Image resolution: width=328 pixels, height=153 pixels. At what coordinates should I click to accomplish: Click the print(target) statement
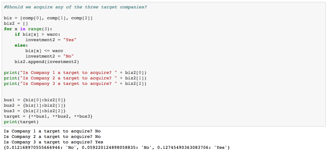(21, 122)
